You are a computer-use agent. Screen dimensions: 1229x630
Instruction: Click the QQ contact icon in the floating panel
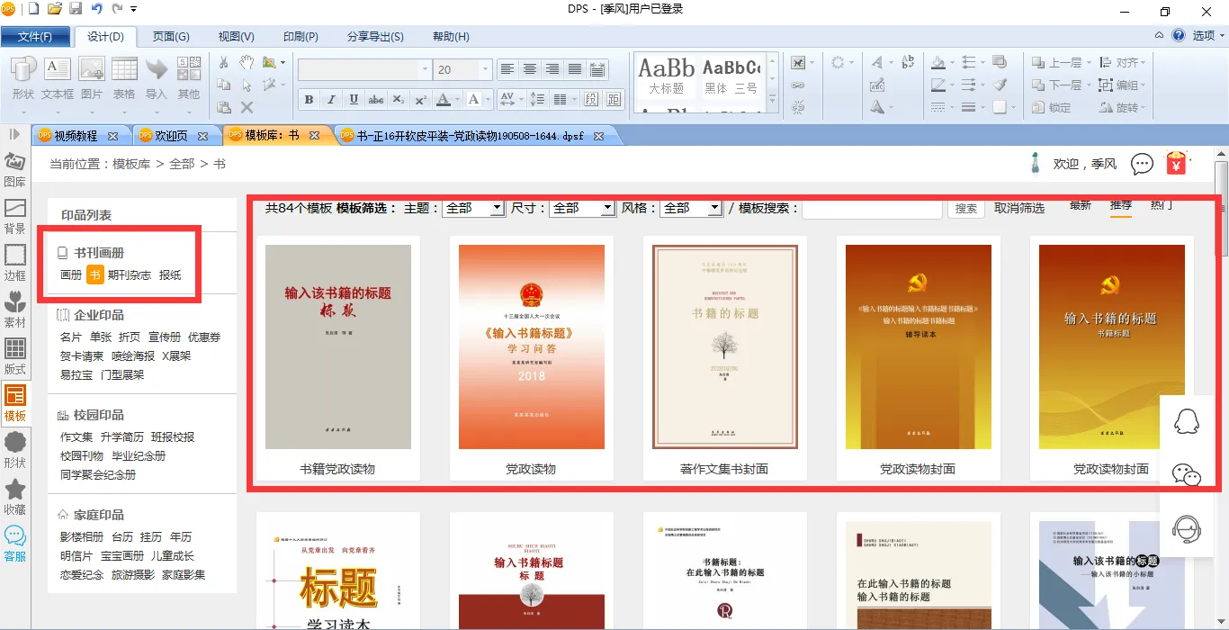click(x=1188, y=421)
